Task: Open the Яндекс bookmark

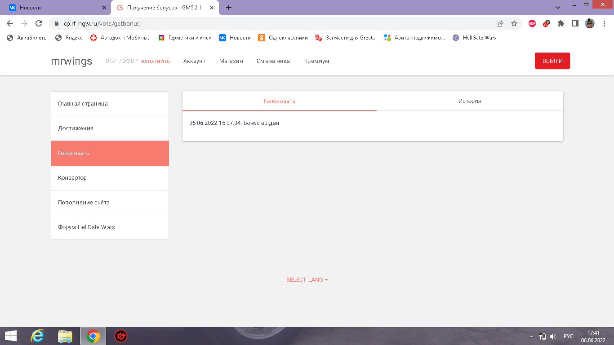Action: [69, 38]
